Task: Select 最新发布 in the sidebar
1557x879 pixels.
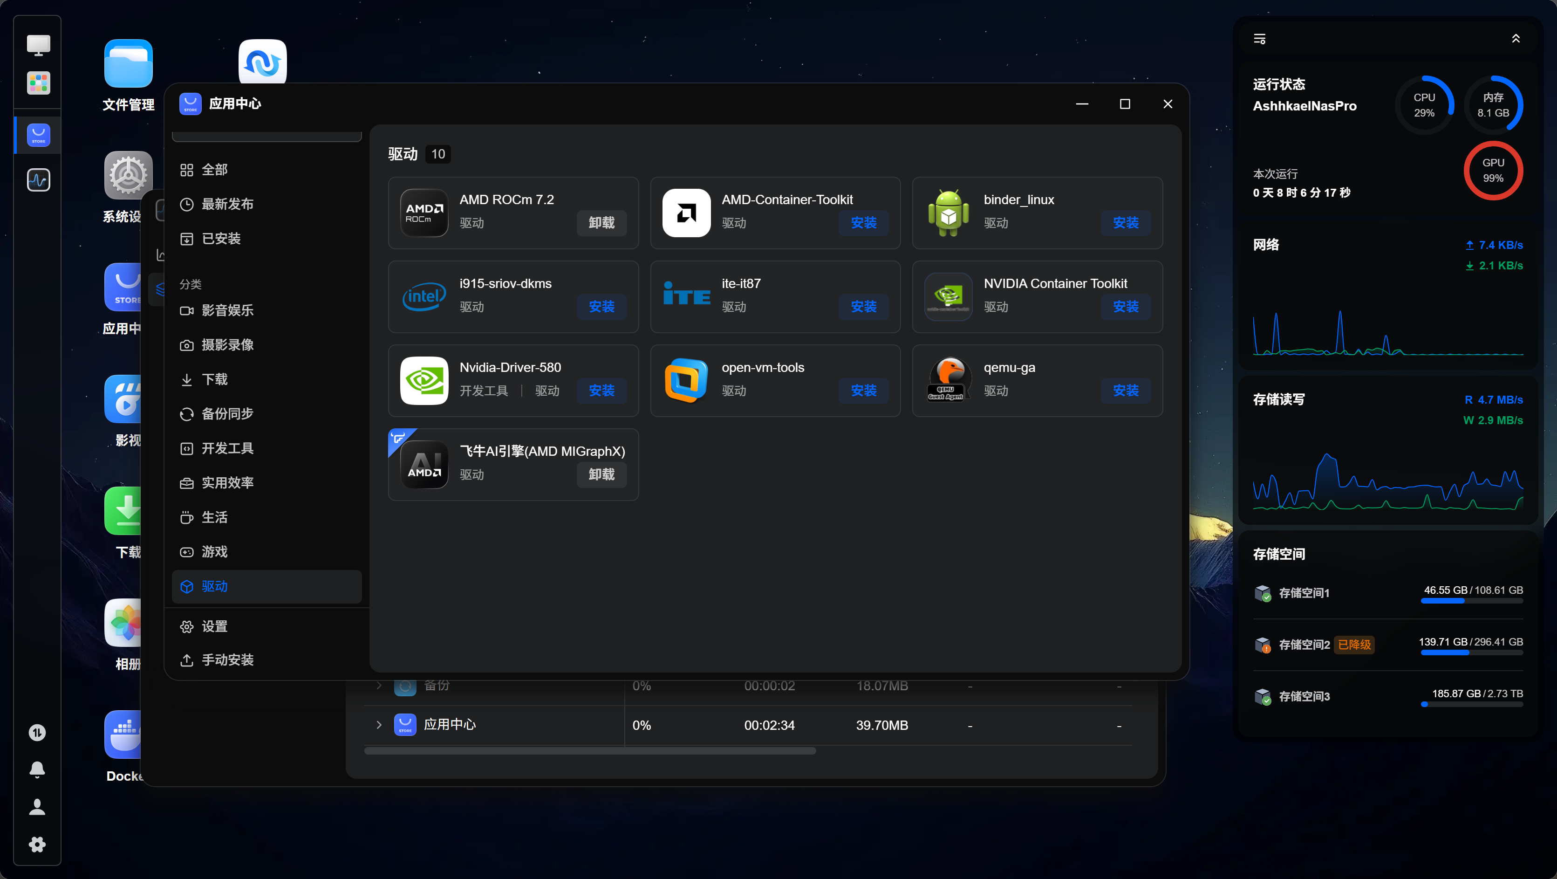Action: (x=266, y=204)
